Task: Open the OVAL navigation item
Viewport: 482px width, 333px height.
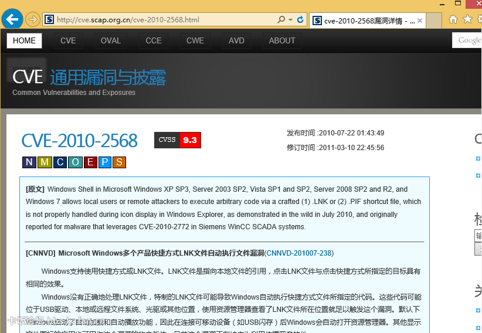Action: 111,40
